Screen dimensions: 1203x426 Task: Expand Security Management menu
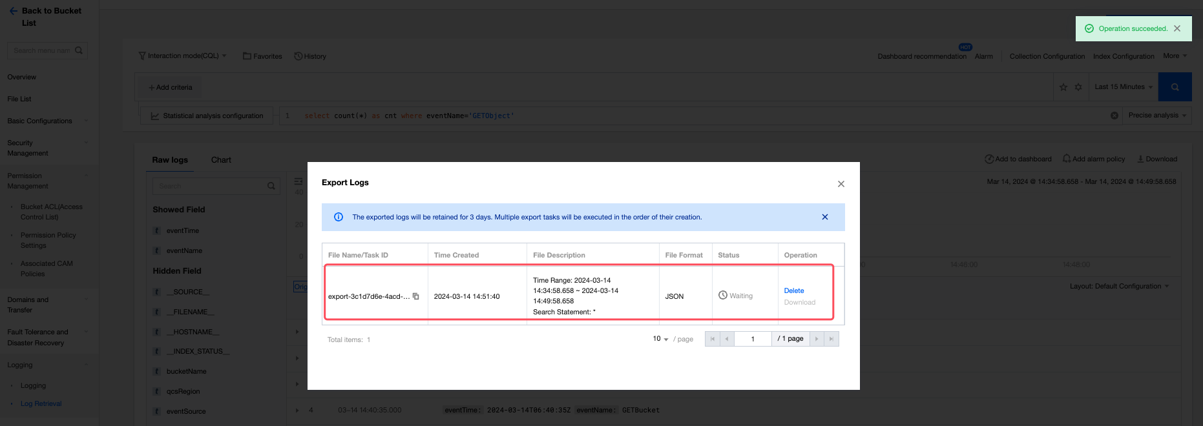coord(48,148)
